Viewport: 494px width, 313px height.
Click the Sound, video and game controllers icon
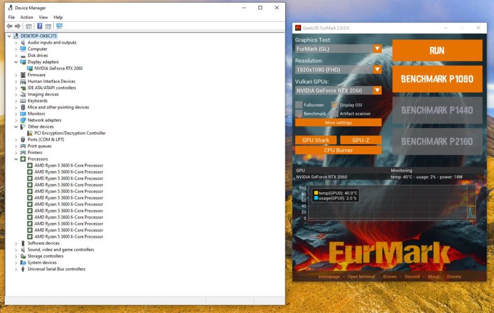23,250
